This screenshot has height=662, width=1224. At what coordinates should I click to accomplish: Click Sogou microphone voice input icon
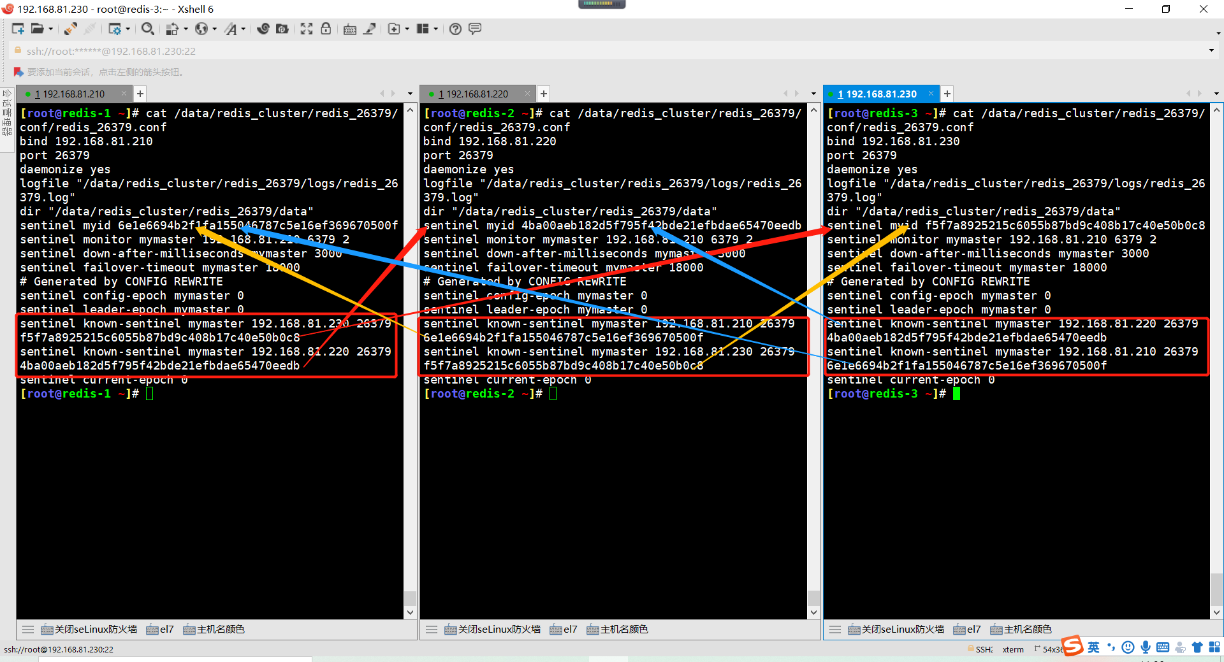pyautogui.click(x=1146, y=647)
